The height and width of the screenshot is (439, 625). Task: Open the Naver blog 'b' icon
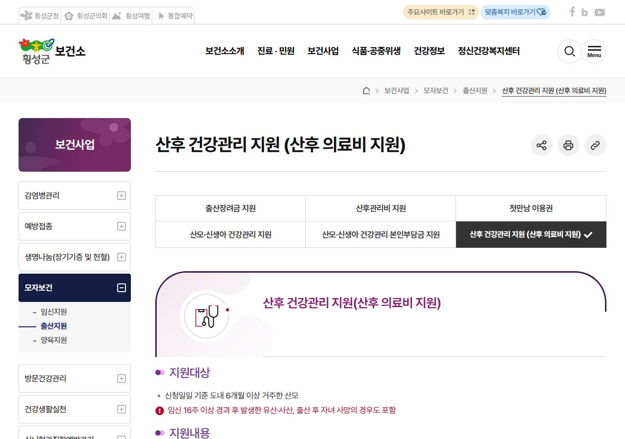[584, 12]
